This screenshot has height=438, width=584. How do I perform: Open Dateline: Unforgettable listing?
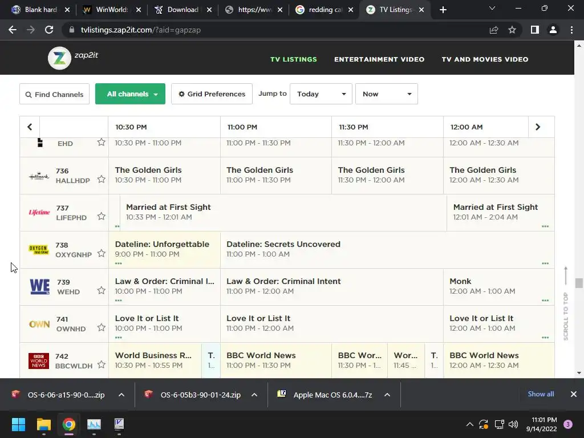tap(164, 250)
